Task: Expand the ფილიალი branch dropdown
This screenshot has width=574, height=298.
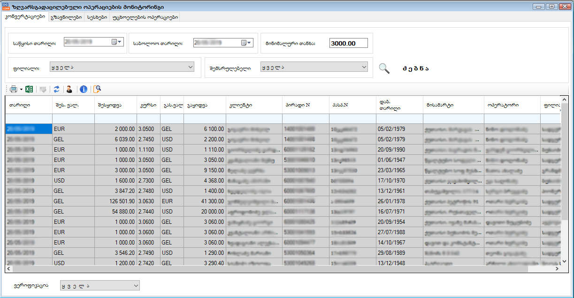Action: (190, 67)
